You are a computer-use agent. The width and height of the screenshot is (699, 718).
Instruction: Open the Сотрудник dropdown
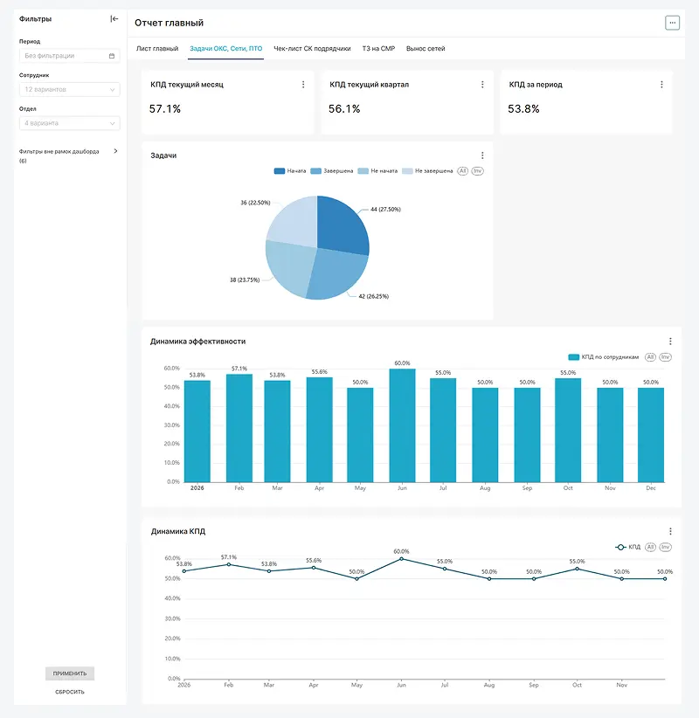coord(70,89)
